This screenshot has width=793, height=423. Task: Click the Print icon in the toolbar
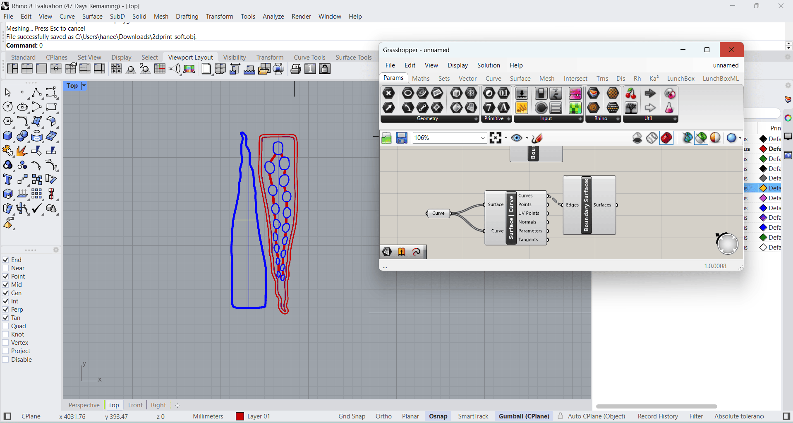click(x=295, y=69)
